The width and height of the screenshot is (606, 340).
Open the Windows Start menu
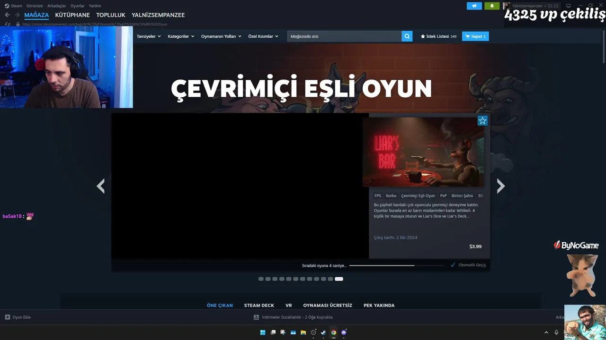263,332
